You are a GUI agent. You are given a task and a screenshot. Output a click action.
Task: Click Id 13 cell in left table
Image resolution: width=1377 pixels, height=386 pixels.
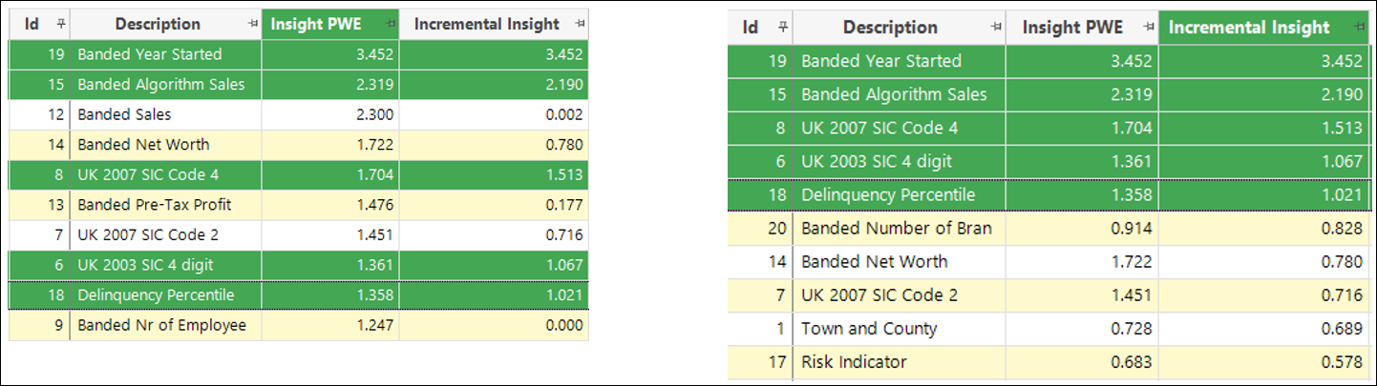click(x=39, y=204)
